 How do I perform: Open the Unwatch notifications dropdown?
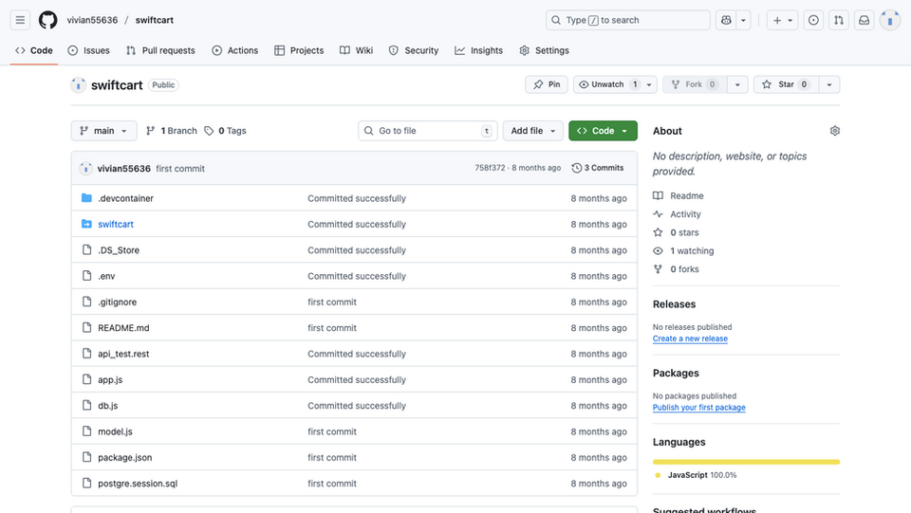[615, 84]
